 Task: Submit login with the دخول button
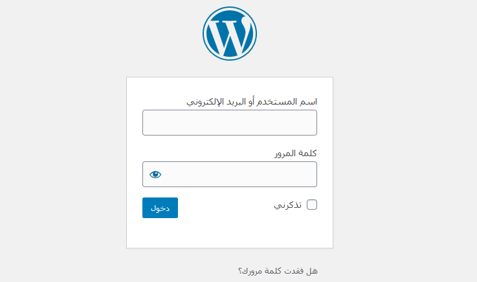click(x=160, y=208)
